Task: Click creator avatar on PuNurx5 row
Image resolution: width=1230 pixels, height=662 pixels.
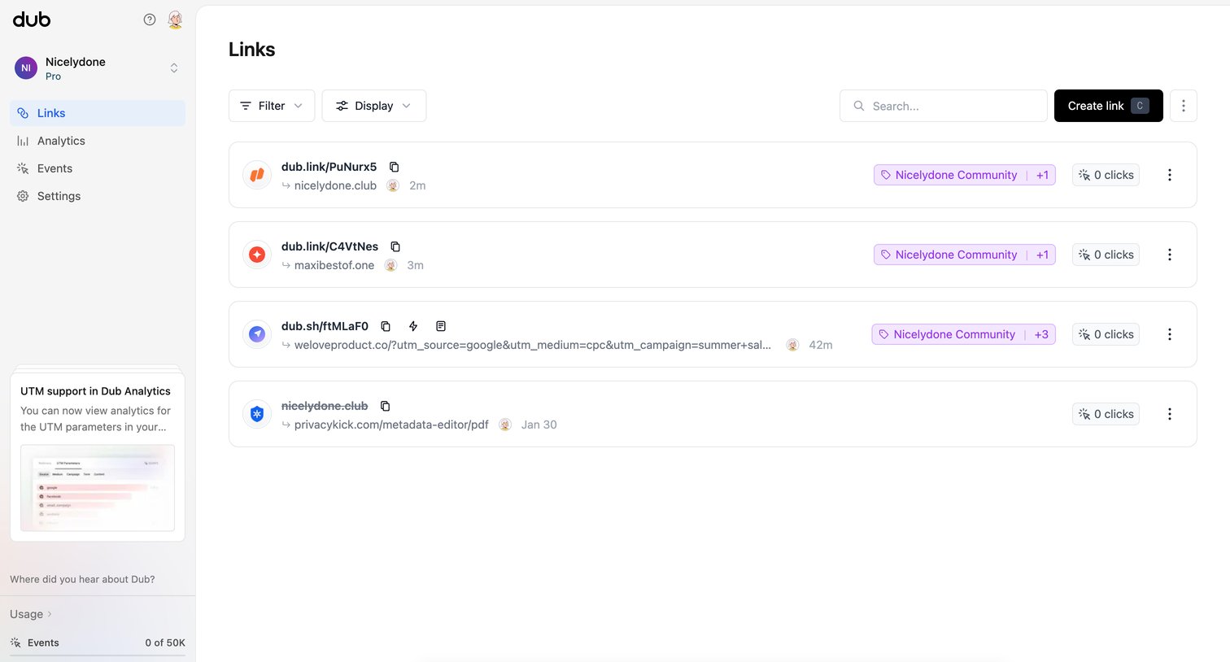Action: point(393,185)
